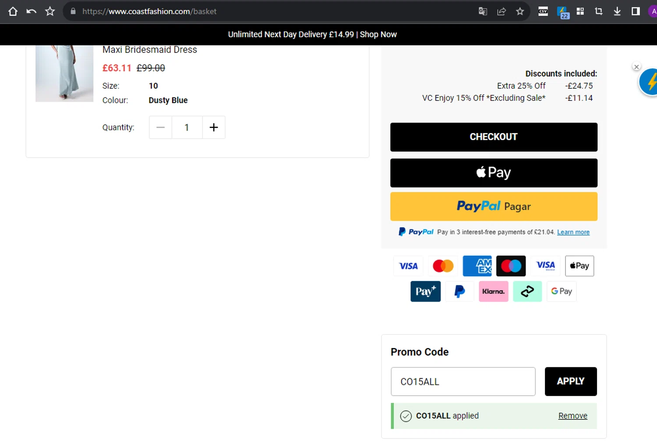Viewport: 657px width, 442px height.
Task: Click the crop screenshot extension icon
Action: 599,11
